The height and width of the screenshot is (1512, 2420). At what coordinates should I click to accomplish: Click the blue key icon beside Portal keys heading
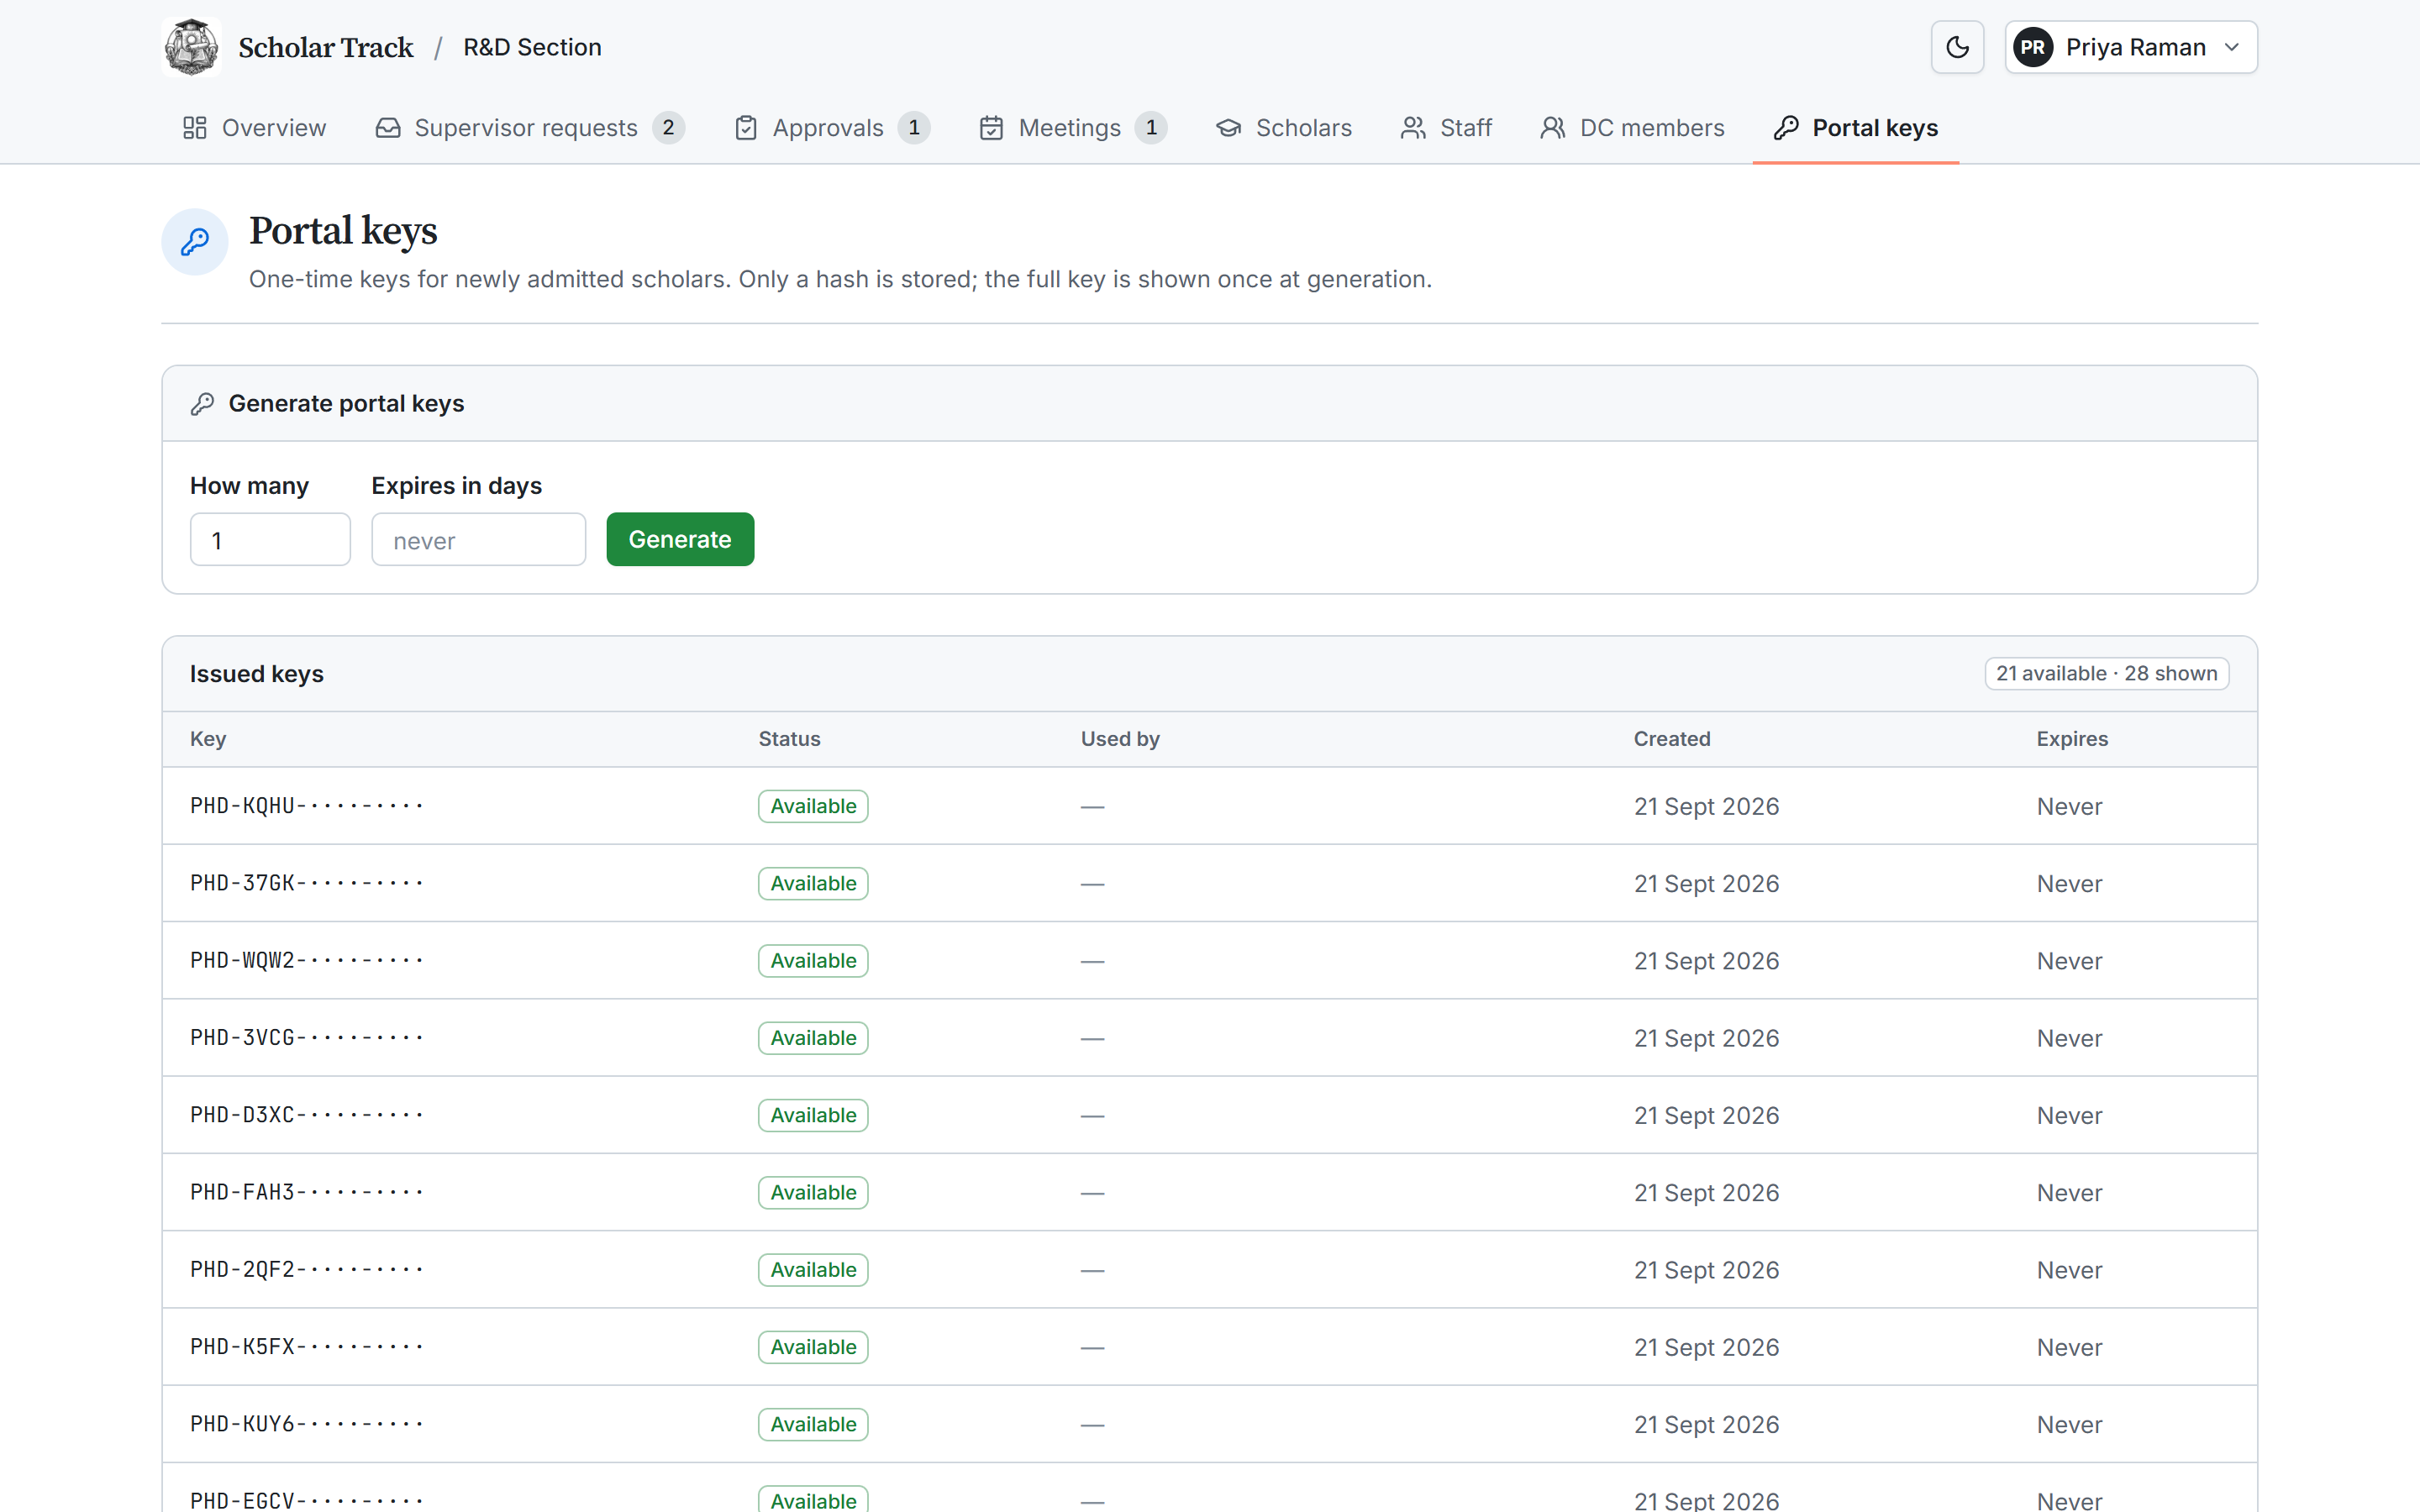(195, 241)
